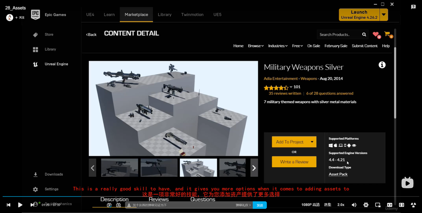422x213 pixels.
Task: Show previous thumbnail with left arrow
Action: [93, 168]
